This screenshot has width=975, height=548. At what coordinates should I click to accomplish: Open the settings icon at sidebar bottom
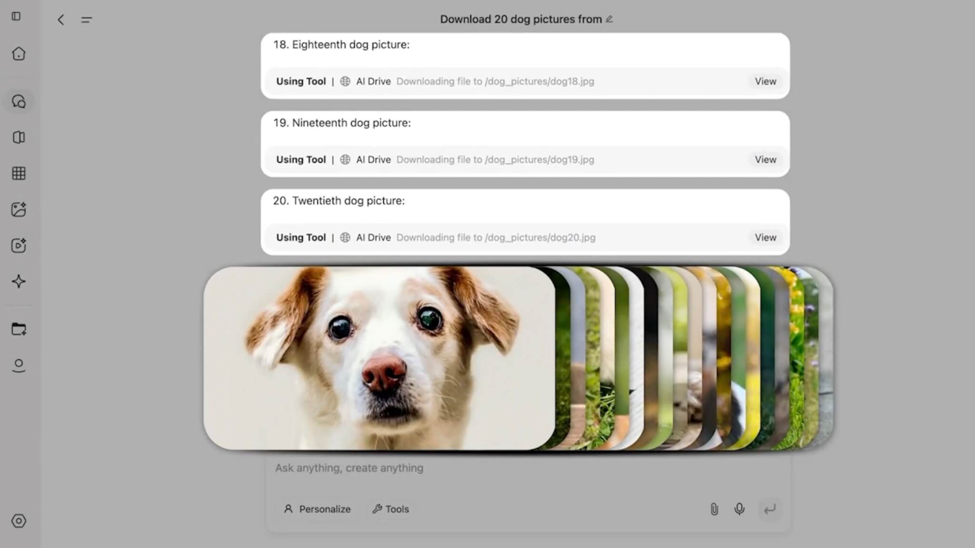pyautogui.click(x=19, y=521)
